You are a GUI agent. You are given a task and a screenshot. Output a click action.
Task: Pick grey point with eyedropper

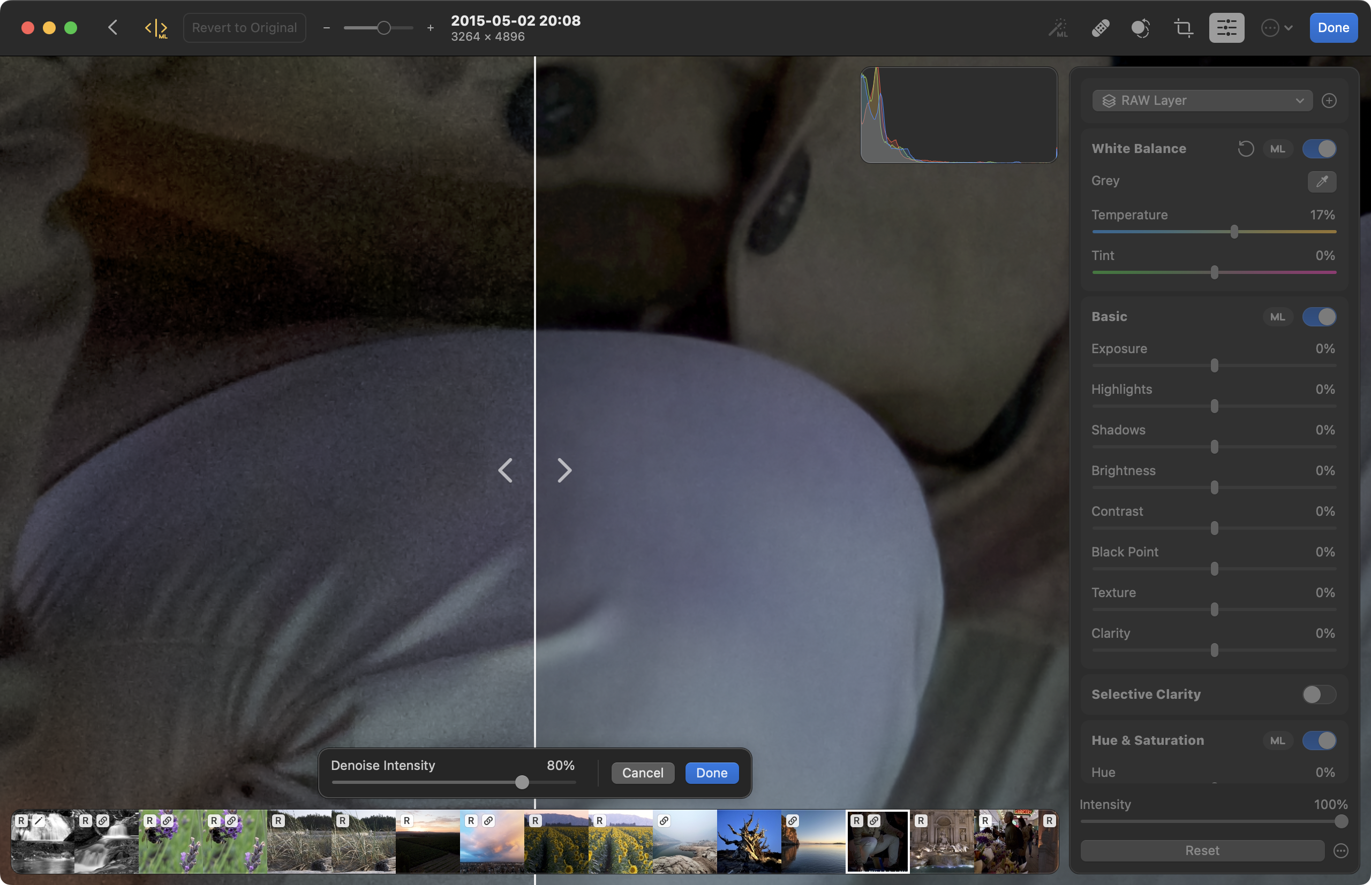click(x=1322, y=181)
